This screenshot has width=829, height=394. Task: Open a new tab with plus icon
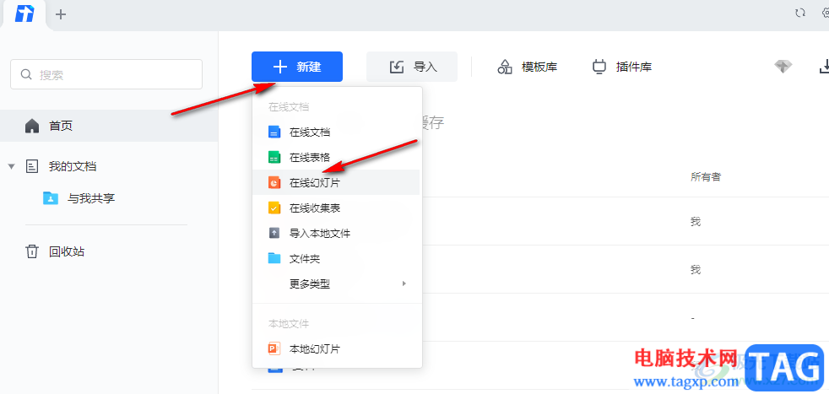(61, 14)
